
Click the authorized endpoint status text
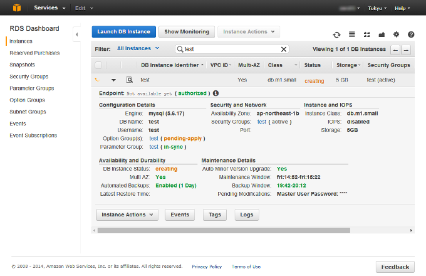pyautogui.click(x=192, y=93)
